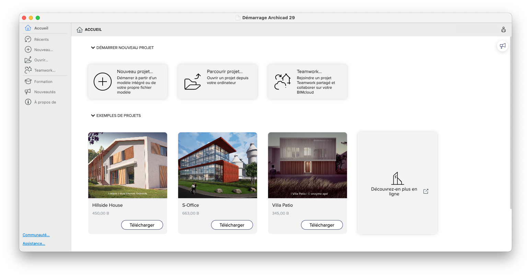Screen dimensions: 531x277
Task: Click the Récents clock icon
Action: tap(28, 39)
